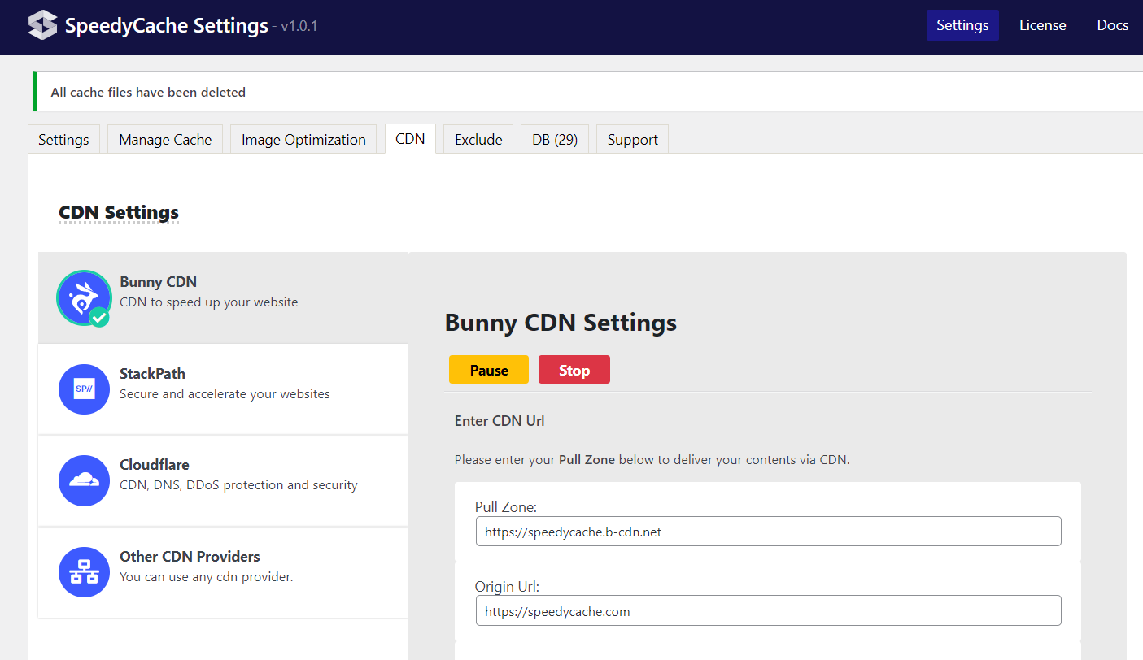Open the Image Optimization tab
This screenshot has height=660, width=1143.
[x=303, y=139]
